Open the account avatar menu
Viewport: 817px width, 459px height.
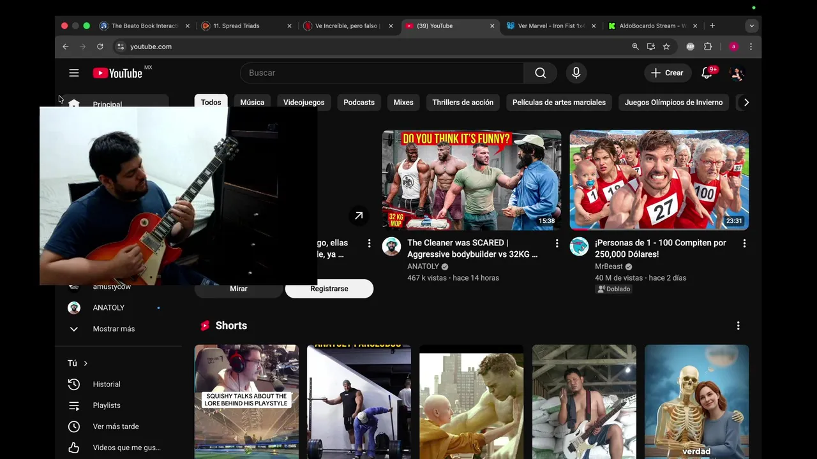point(737,73)
